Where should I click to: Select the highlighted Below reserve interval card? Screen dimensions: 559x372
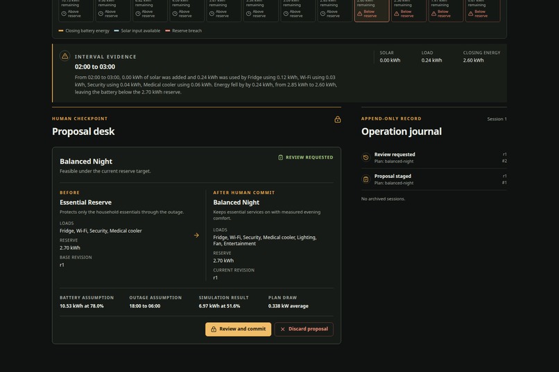(372, 10)
